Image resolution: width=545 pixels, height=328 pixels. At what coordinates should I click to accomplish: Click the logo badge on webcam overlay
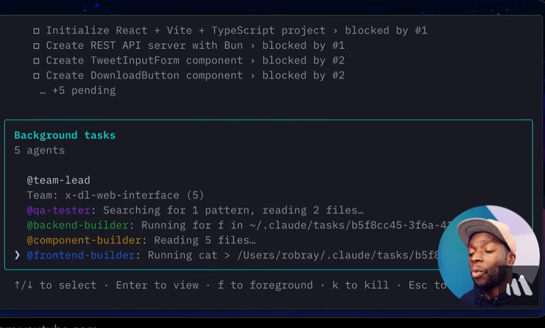[520, 286]
